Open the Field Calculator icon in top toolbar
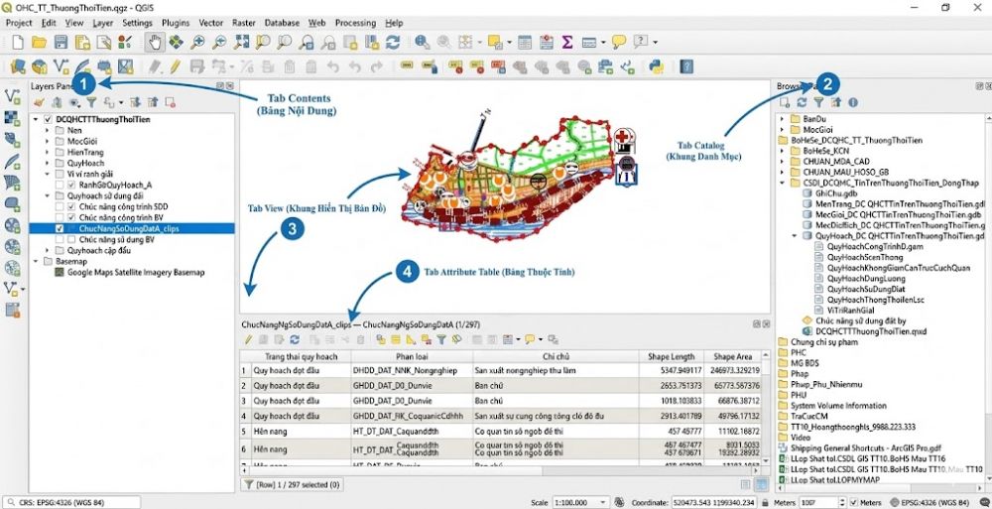Viewport: 992px width, 509px height. (x=547, y=43)
